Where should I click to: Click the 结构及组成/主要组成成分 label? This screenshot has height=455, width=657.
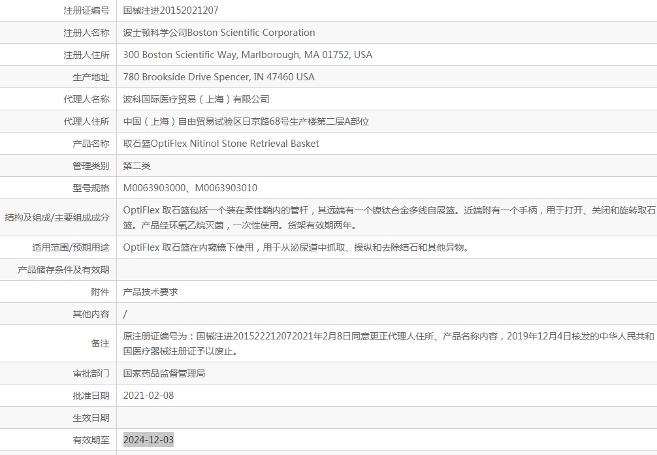point(57,217)
